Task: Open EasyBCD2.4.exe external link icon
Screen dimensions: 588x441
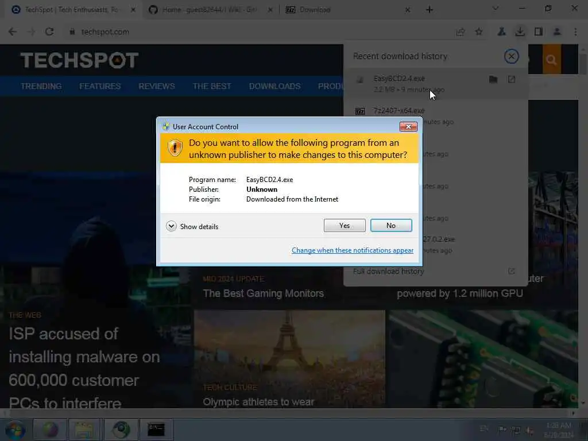Action: pos(512,79)
